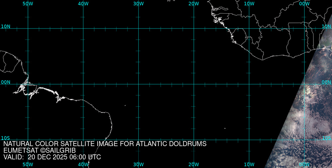This screenshot has width=332, height=168.
Task: Click the grid intersection of 10S and 10W
Action: 249,140
